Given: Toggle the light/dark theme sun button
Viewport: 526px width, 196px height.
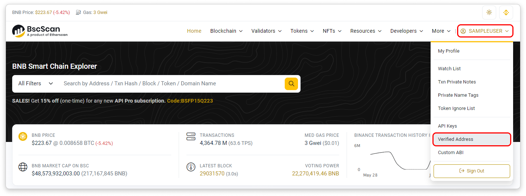Looking at the screenshot, I should 489,13.
